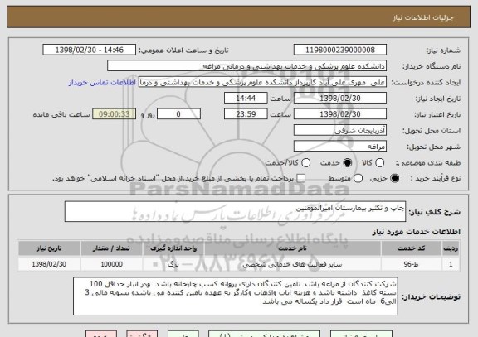This screenshot has height=337, width=478.
Task: Click the delivery province field آذربایجان شرقی
Action: click(x=340, y=131)
